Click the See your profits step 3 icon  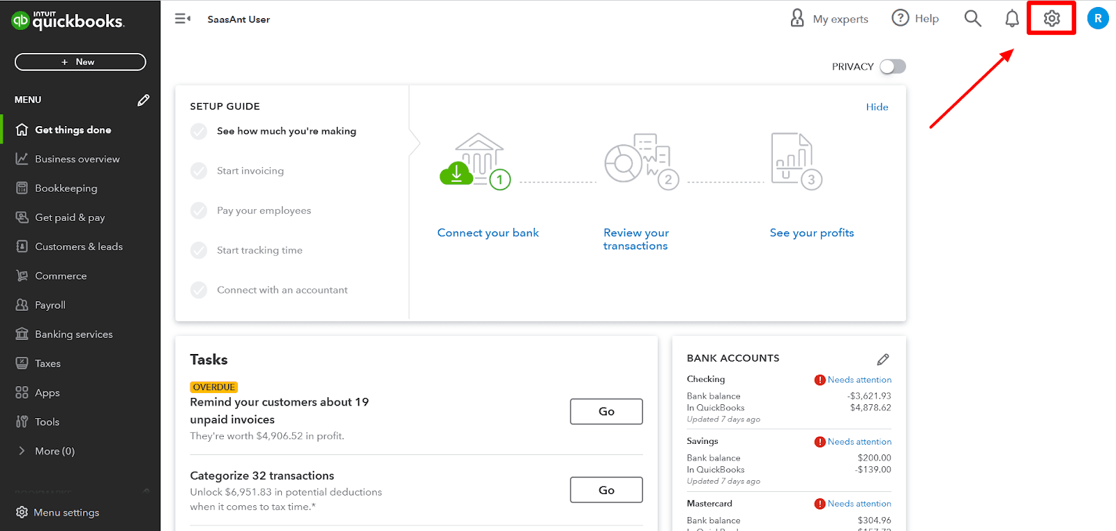(x=797, y=161)
